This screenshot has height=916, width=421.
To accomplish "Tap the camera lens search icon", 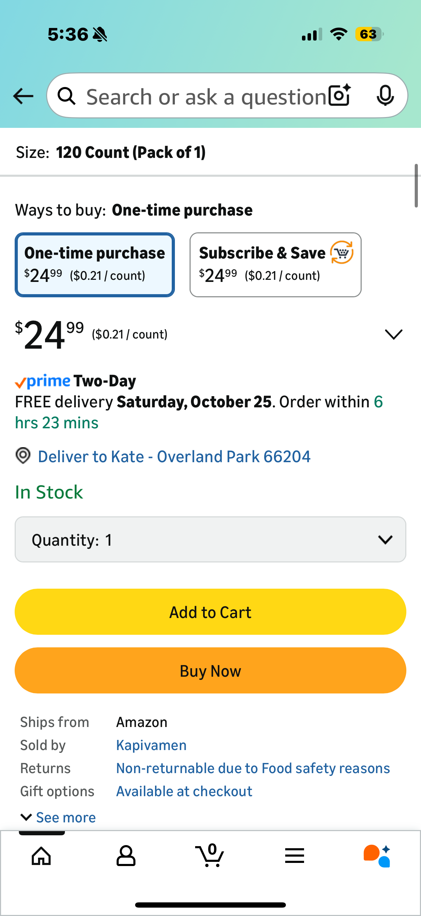I will (339, 95).
